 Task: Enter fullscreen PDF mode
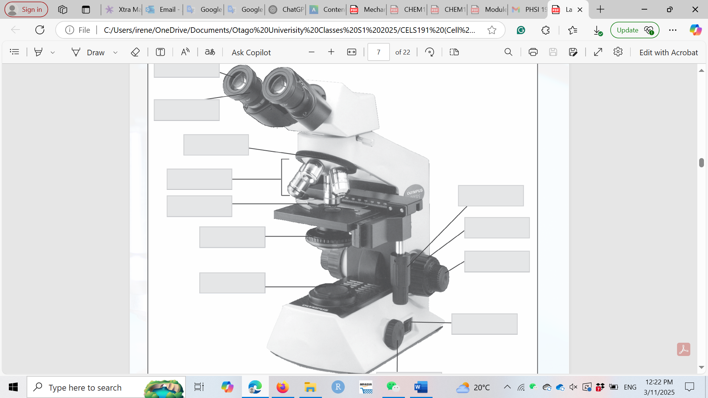tap(598, 52)
